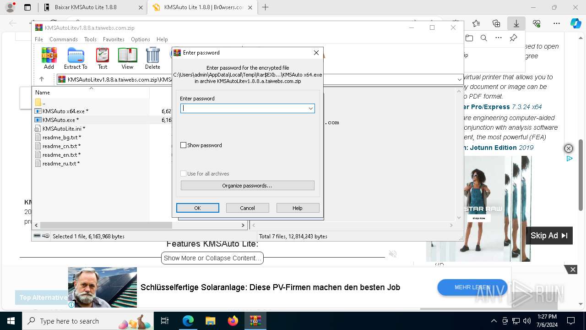Unmute the video with speaker icon
Screen dimensions: 586x330
coord(392,253)
